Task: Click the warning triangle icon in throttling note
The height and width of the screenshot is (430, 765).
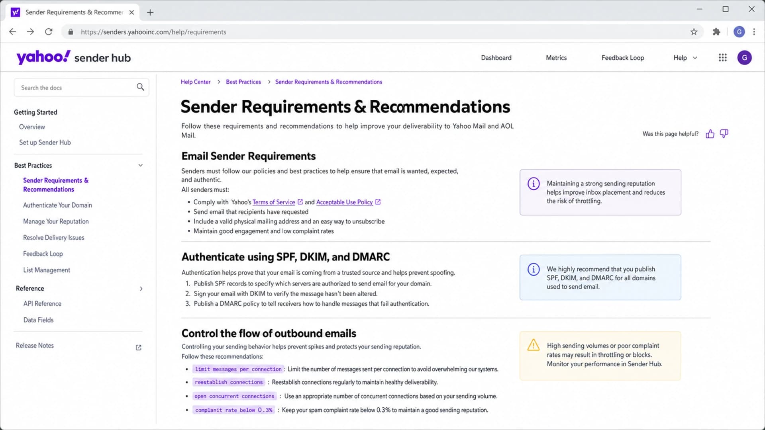Action: coord(534,345)
